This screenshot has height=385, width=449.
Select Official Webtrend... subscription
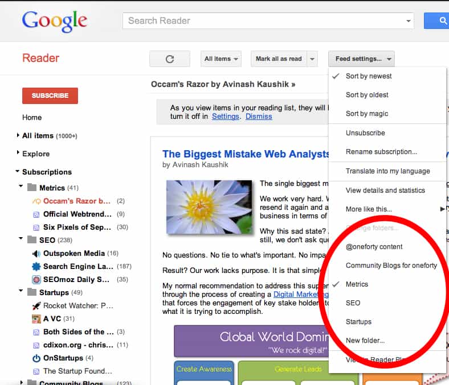coord(79,214)
